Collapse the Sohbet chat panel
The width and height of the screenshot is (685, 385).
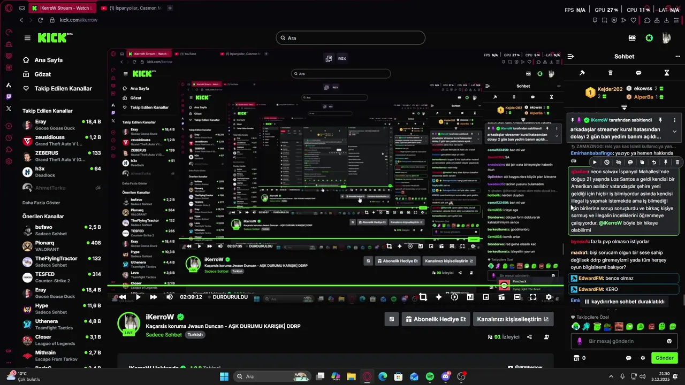(571, 56)
